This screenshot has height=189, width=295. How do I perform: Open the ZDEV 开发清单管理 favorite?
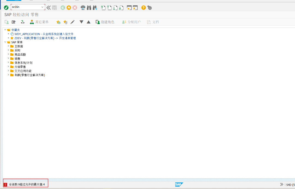pos(45,38)
